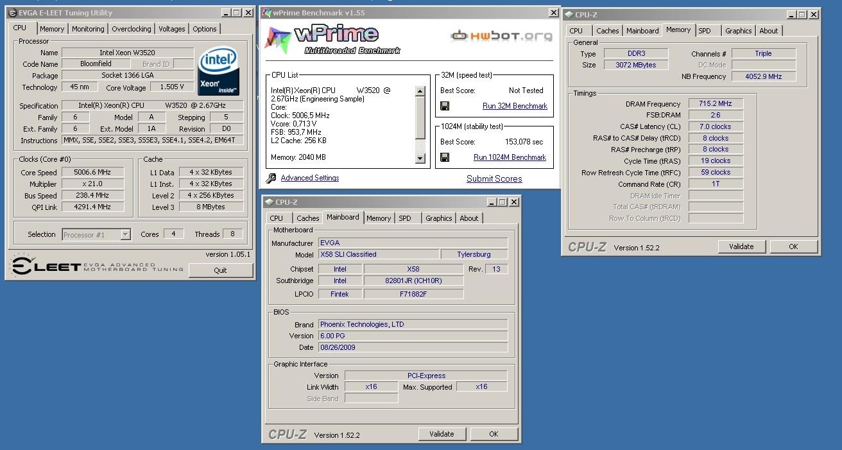Click the EVGA E-LEET title bar icon
The width and height of the screenshot is (842, 450).
point(12,13)
